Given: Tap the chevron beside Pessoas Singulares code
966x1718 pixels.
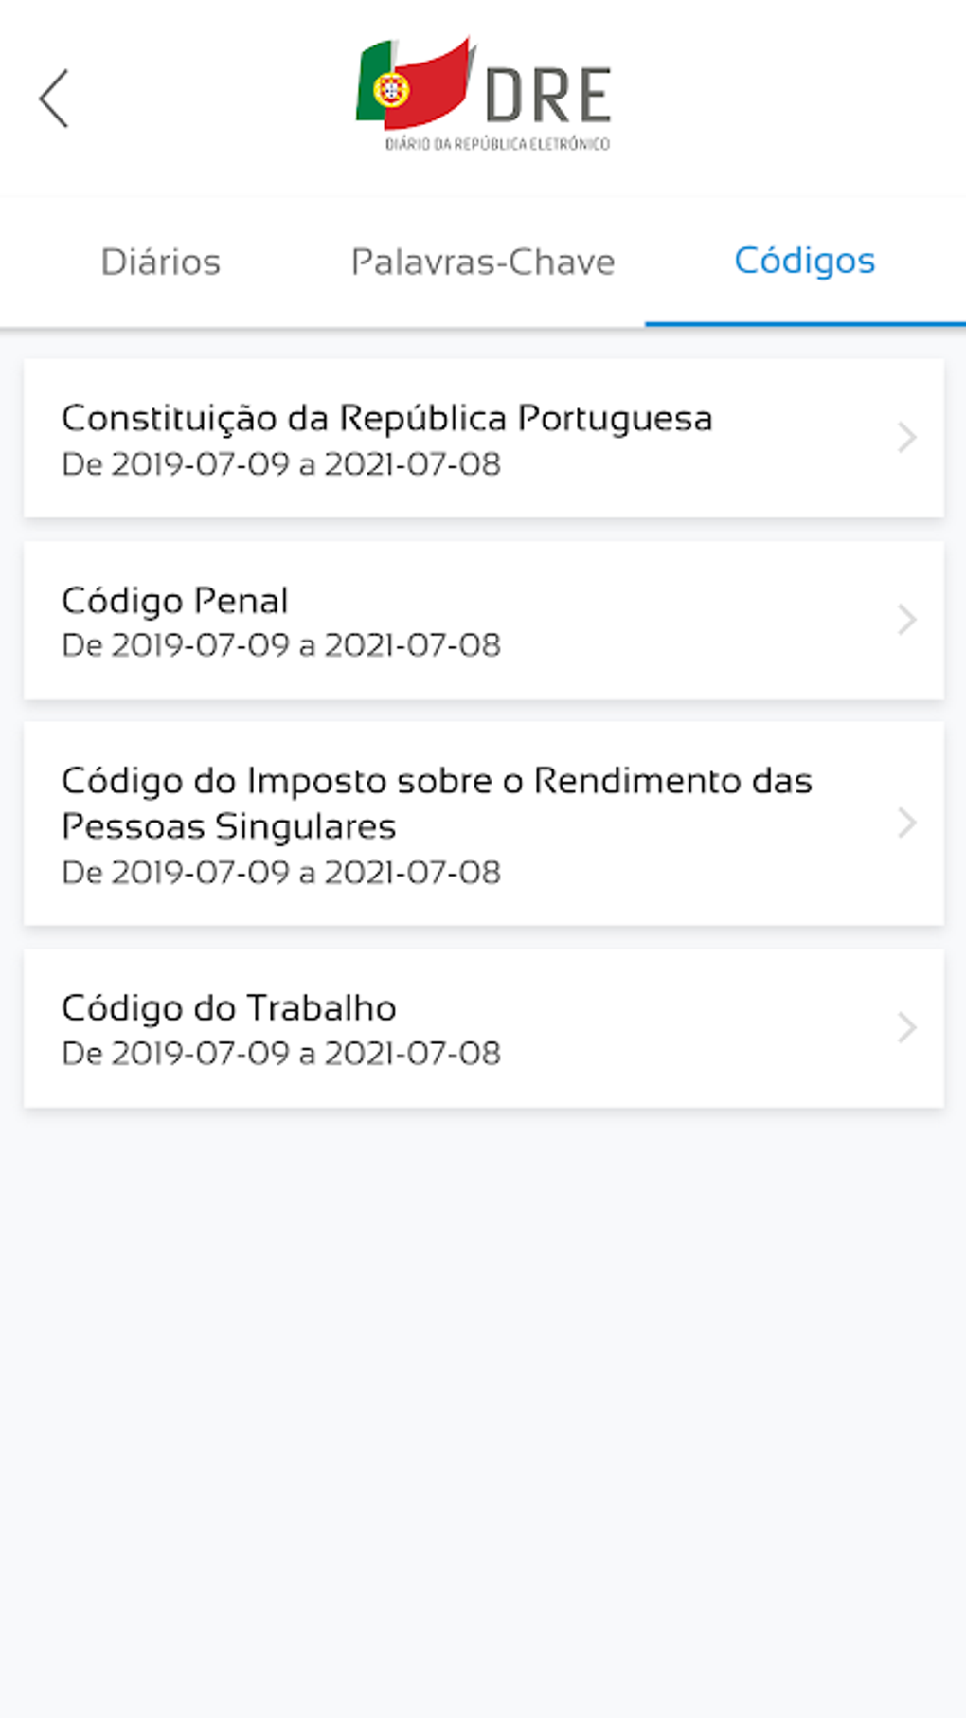Looking at the screenshot, I should click(907, 823).
